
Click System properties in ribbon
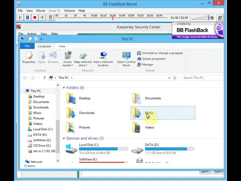152,59
